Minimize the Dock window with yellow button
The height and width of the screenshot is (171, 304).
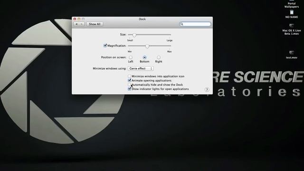point(79,19)
